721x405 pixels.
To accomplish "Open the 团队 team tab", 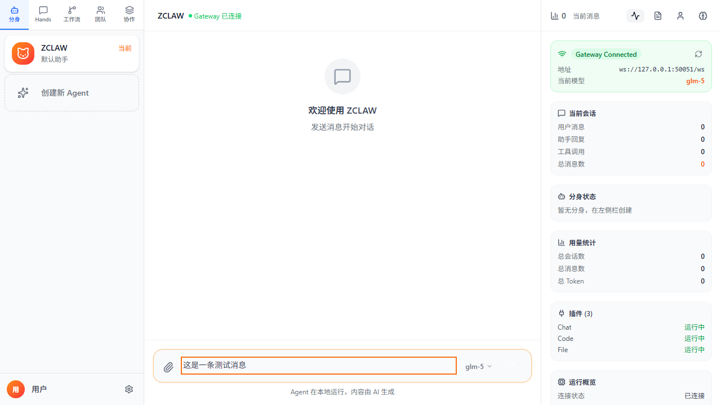I will [x=101, y=15].
